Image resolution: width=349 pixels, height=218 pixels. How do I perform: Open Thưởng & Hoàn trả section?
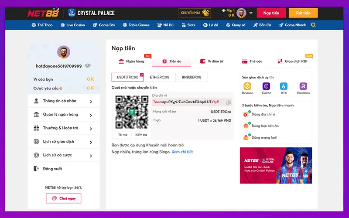pyautogui.click(x=64, y=128)
